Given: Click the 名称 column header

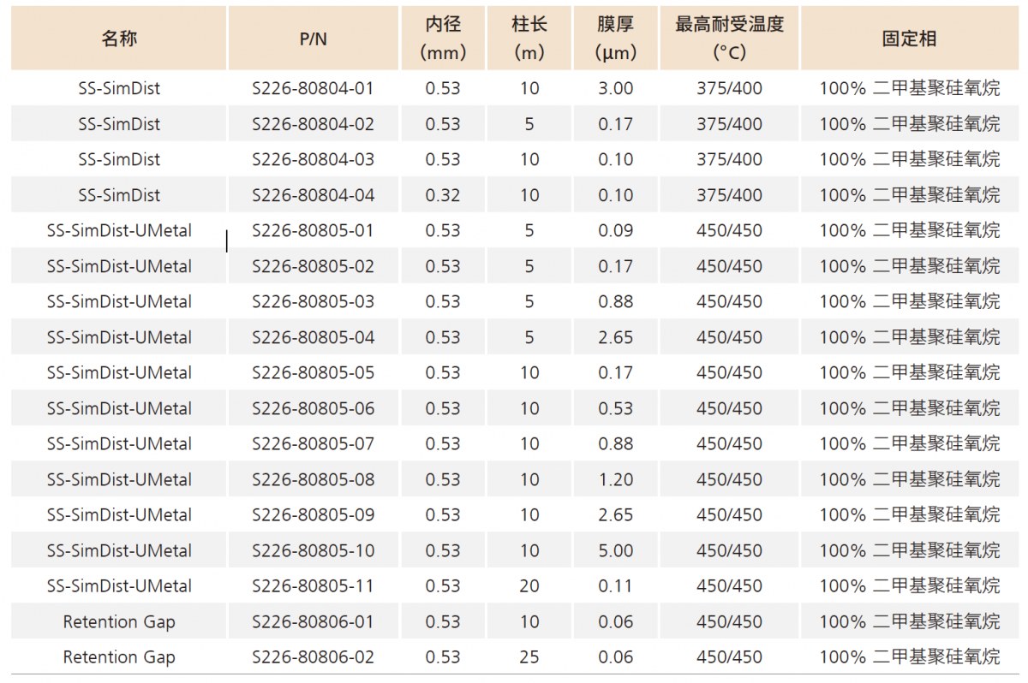Looking at the screenshot, I should [119, 39].
